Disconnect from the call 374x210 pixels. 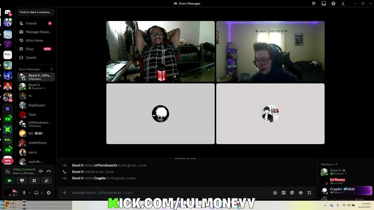pos(49,171)
